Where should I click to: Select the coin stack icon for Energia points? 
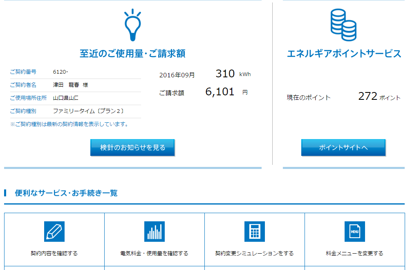(x=343, y=25)
